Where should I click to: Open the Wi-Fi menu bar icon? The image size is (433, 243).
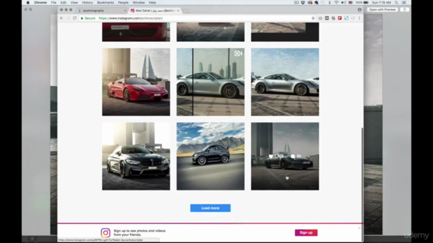point(336,3)
